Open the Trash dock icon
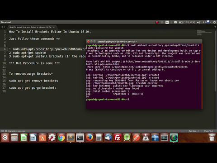The width and height of the screenshot is (217, 163). [212, 138]
